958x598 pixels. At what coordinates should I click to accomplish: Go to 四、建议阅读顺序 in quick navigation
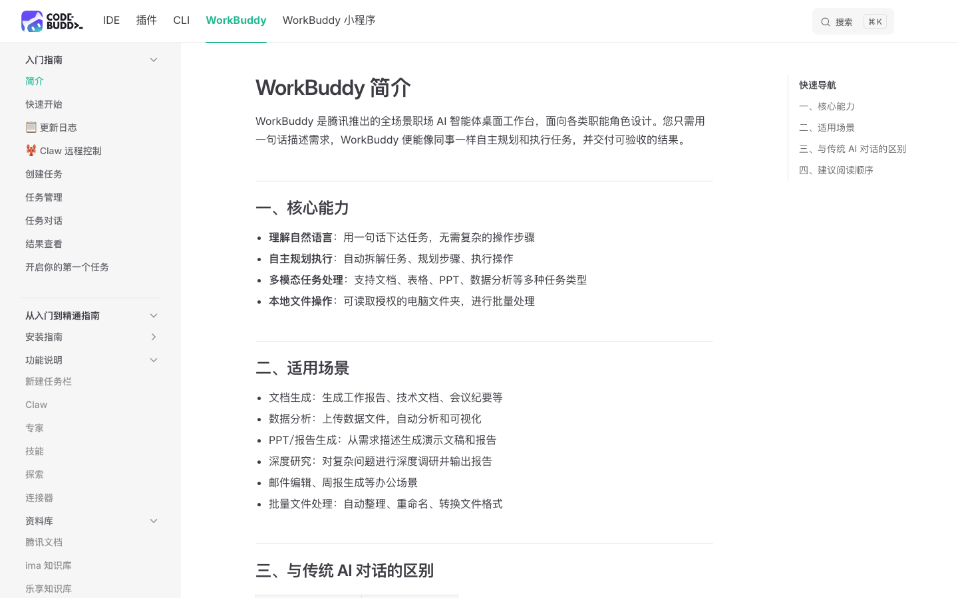(836, 170)
